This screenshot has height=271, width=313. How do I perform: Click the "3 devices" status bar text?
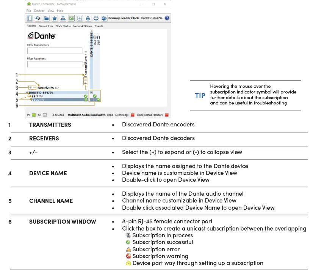pyautogui.click(x=58, y=115)
